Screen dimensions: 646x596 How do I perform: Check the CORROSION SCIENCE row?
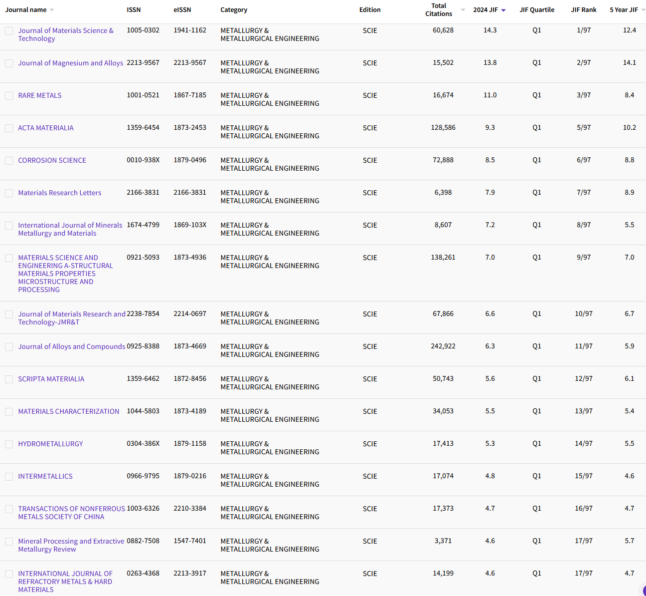8,161
